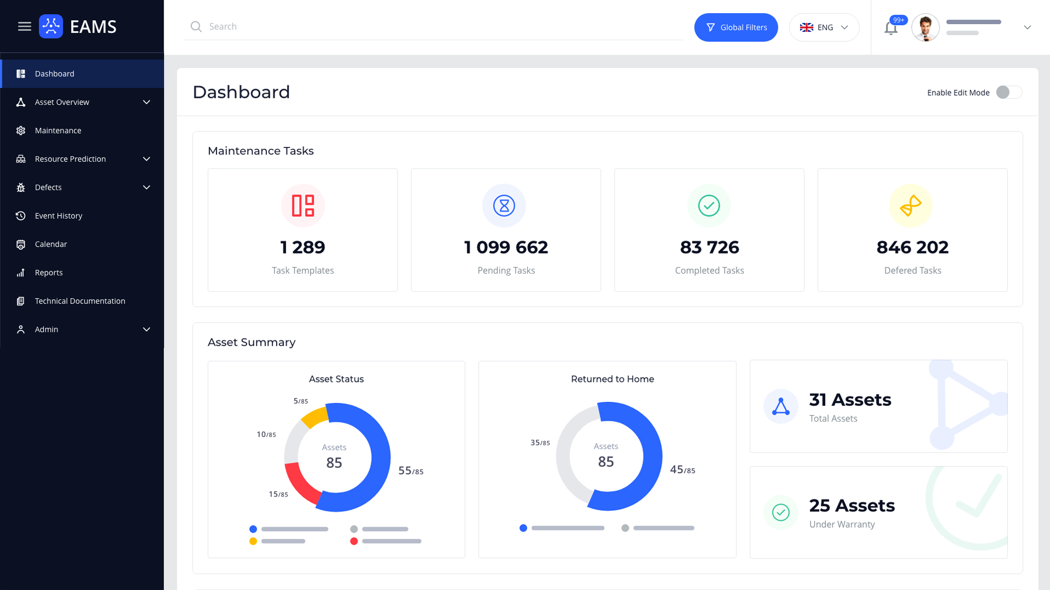Click the Defects bug icon
This screenshot has height=590, width=1050.
click(x=21, y=187)
